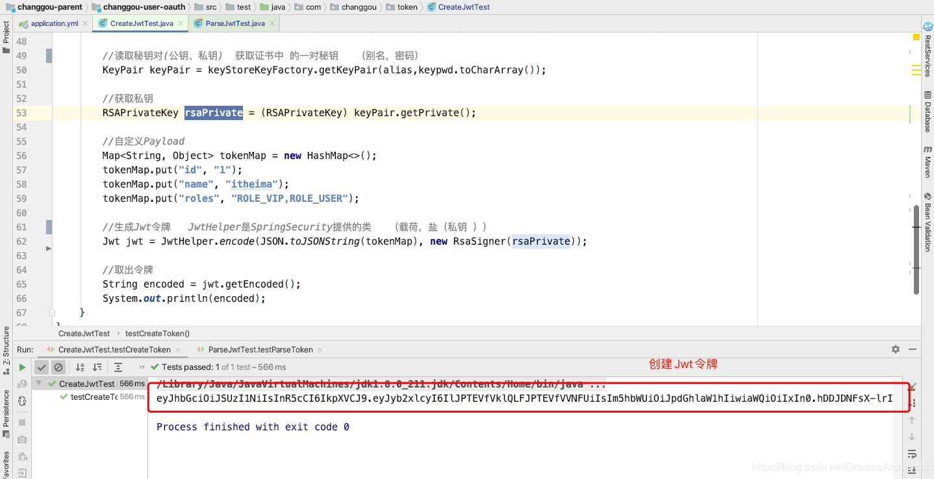The width and height of the screenshot is (934, 479).
Task: Select CreateJwtTest.java editor tab
Action: pos(142,23)
